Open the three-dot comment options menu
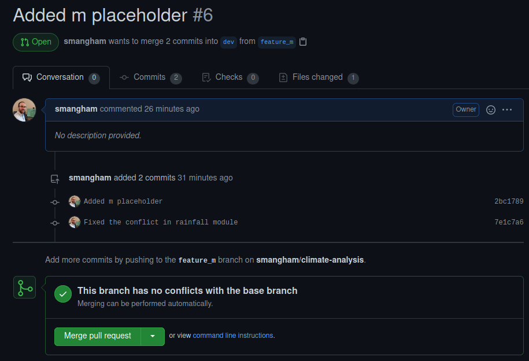Screen dimensions: 529x361 pos(507,109)
